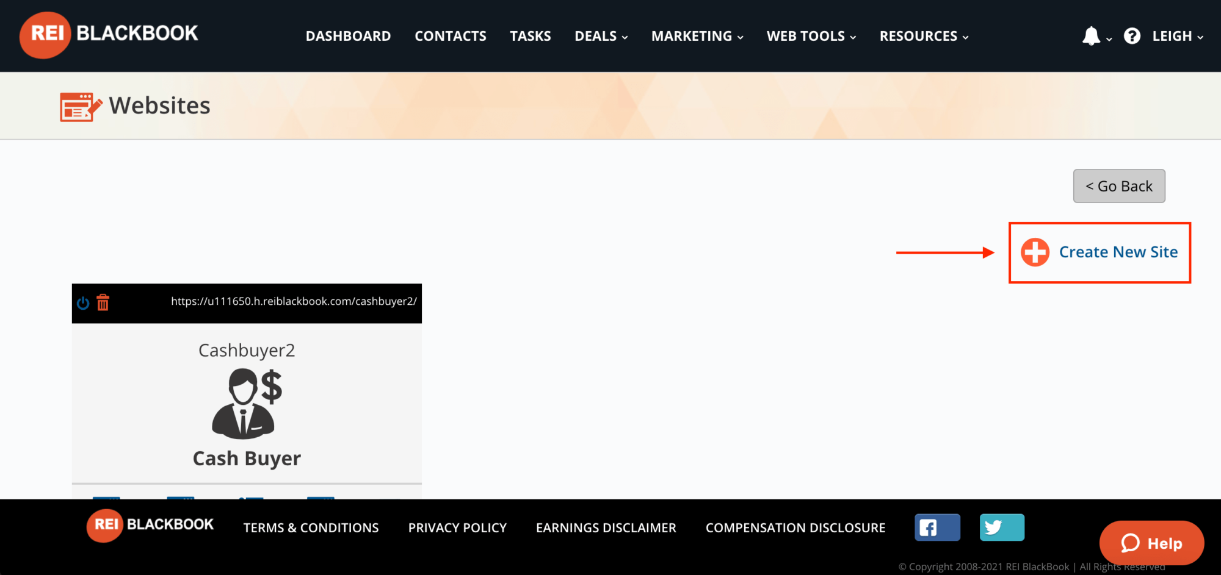Expand the Deals dropdown menu
The height and width of the screenshot is (575, 1221).
click(x=601, y=36)
